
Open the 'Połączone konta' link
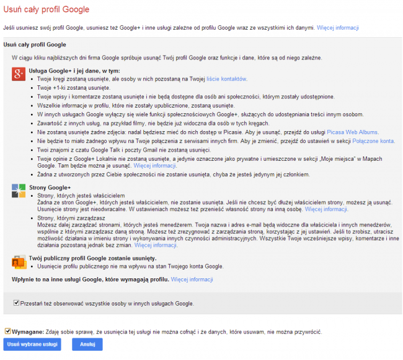(373, 141)
